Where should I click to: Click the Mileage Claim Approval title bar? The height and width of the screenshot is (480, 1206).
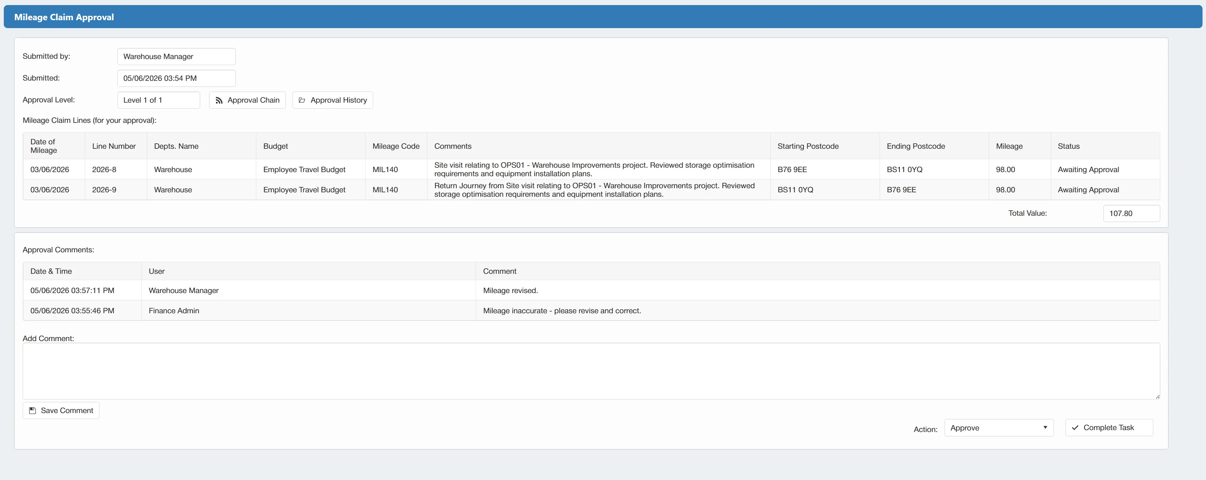(x=603, y=17)
